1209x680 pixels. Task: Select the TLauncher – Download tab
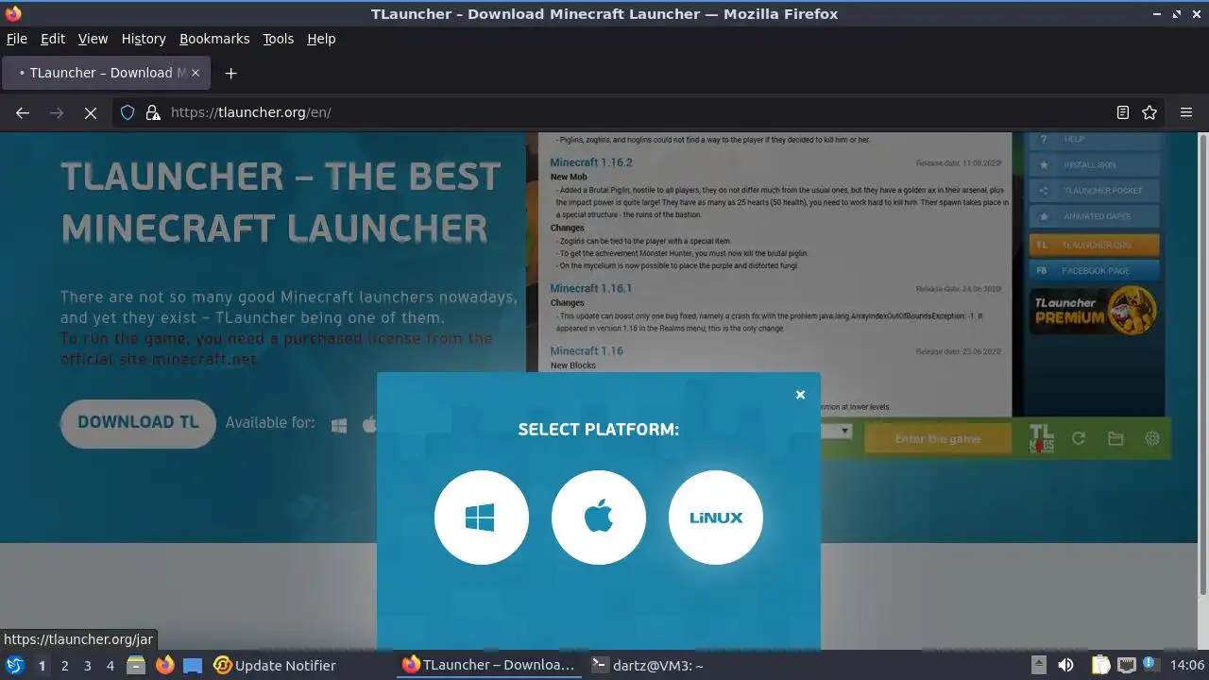pos(106,73)
